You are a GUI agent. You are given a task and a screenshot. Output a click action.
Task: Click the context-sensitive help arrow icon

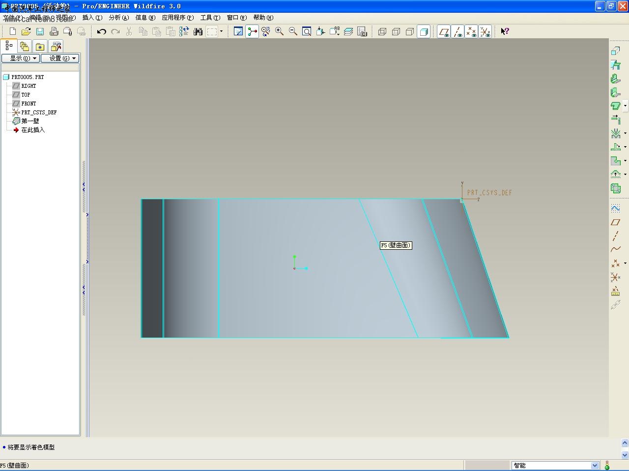point(505,31)
